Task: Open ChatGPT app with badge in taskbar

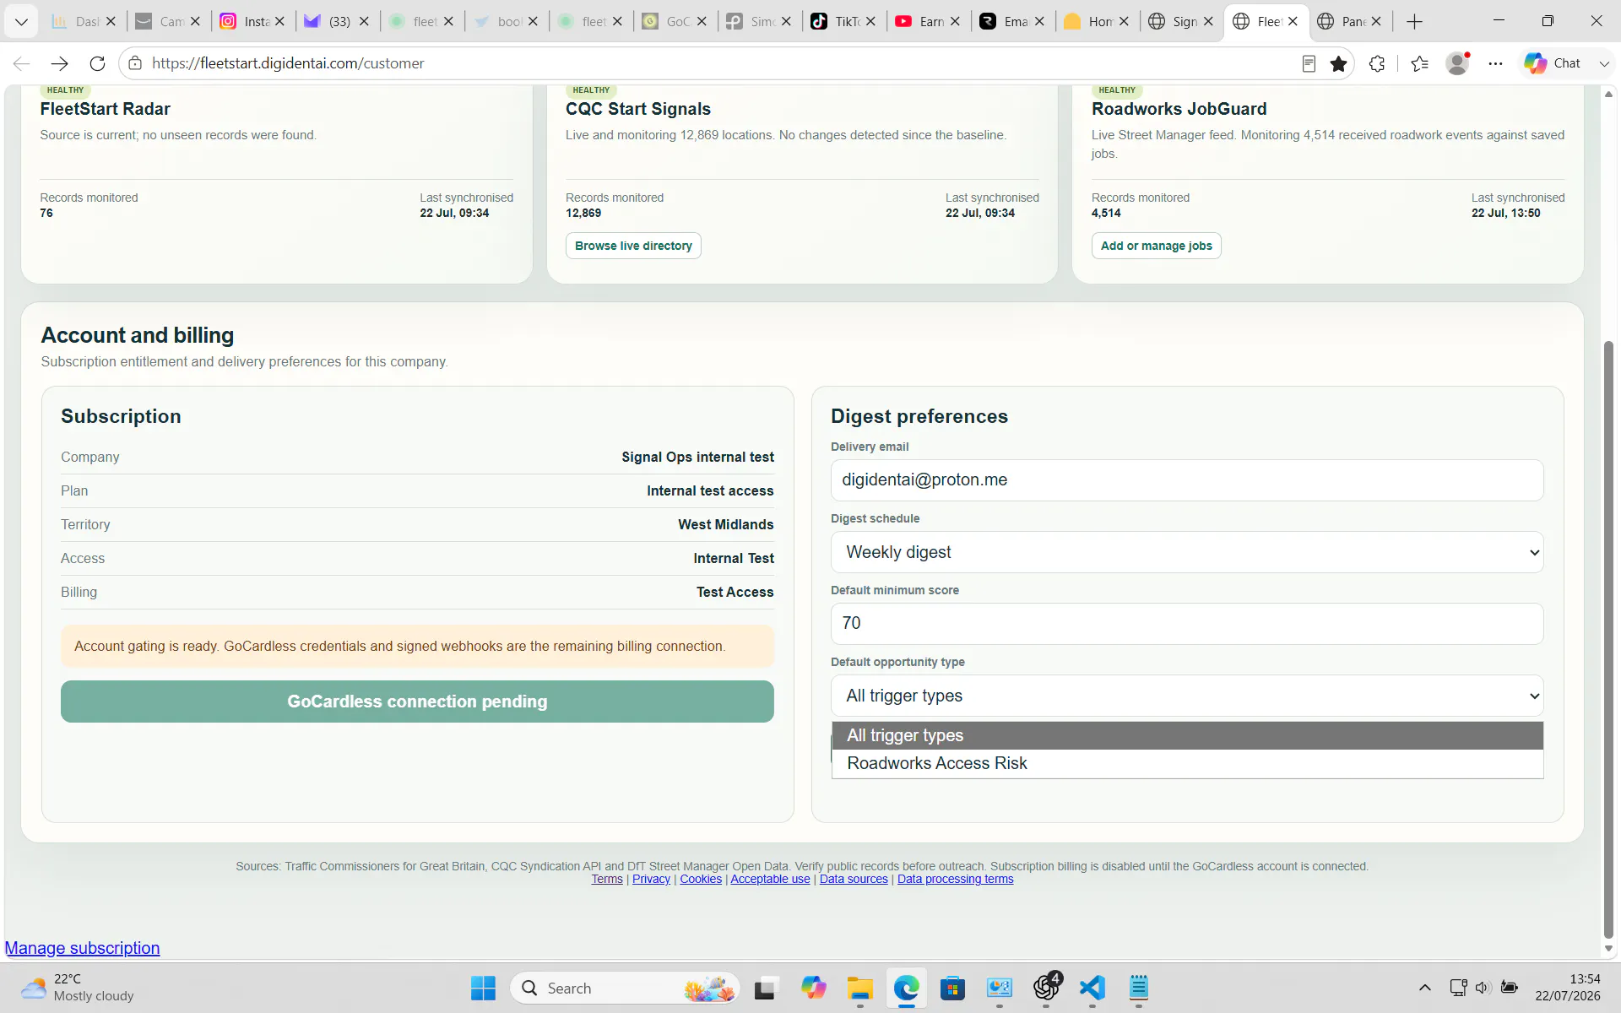Action: pyautogui.click(x=1046, y=987)
